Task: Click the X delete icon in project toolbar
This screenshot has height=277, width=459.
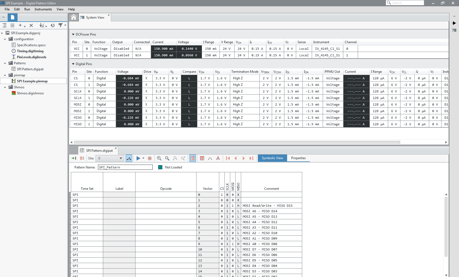Action: (x=31, y=25)
